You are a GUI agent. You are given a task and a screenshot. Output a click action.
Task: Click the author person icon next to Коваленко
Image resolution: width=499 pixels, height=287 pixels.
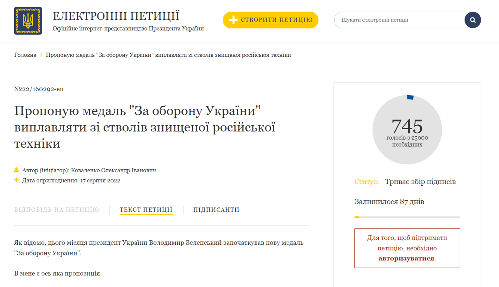point(16,170)
